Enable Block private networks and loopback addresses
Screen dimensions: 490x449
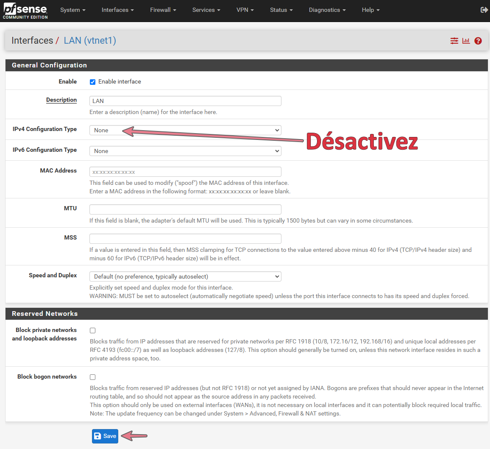pos(92,330)
